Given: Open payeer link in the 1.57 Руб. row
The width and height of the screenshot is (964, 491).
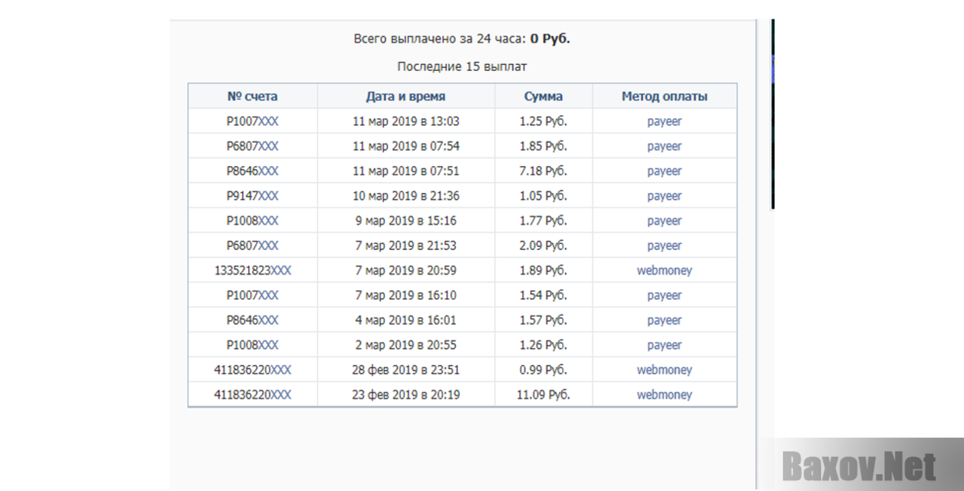Looking at the screenshot, I should pyautogui.click(x=665, y=320).
